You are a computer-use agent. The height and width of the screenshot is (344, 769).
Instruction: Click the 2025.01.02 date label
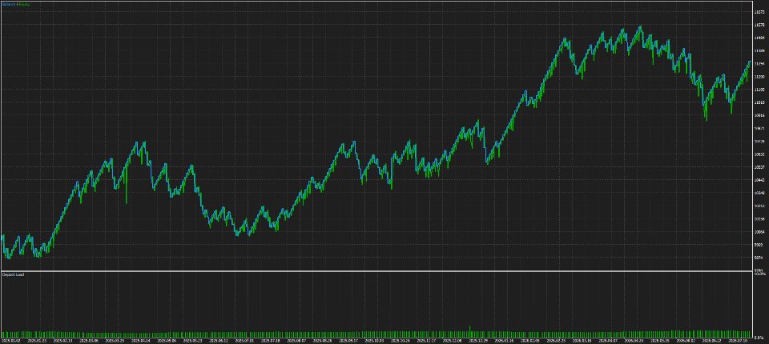point(10,339)
